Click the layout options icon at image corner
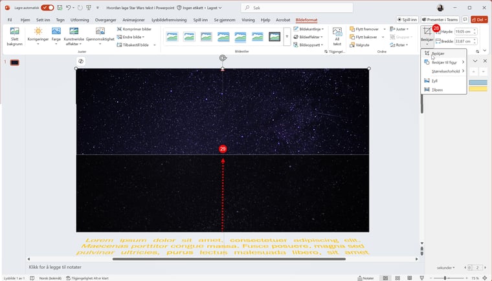The height and width of the screenshot is (281, 492). click(81, 61)
